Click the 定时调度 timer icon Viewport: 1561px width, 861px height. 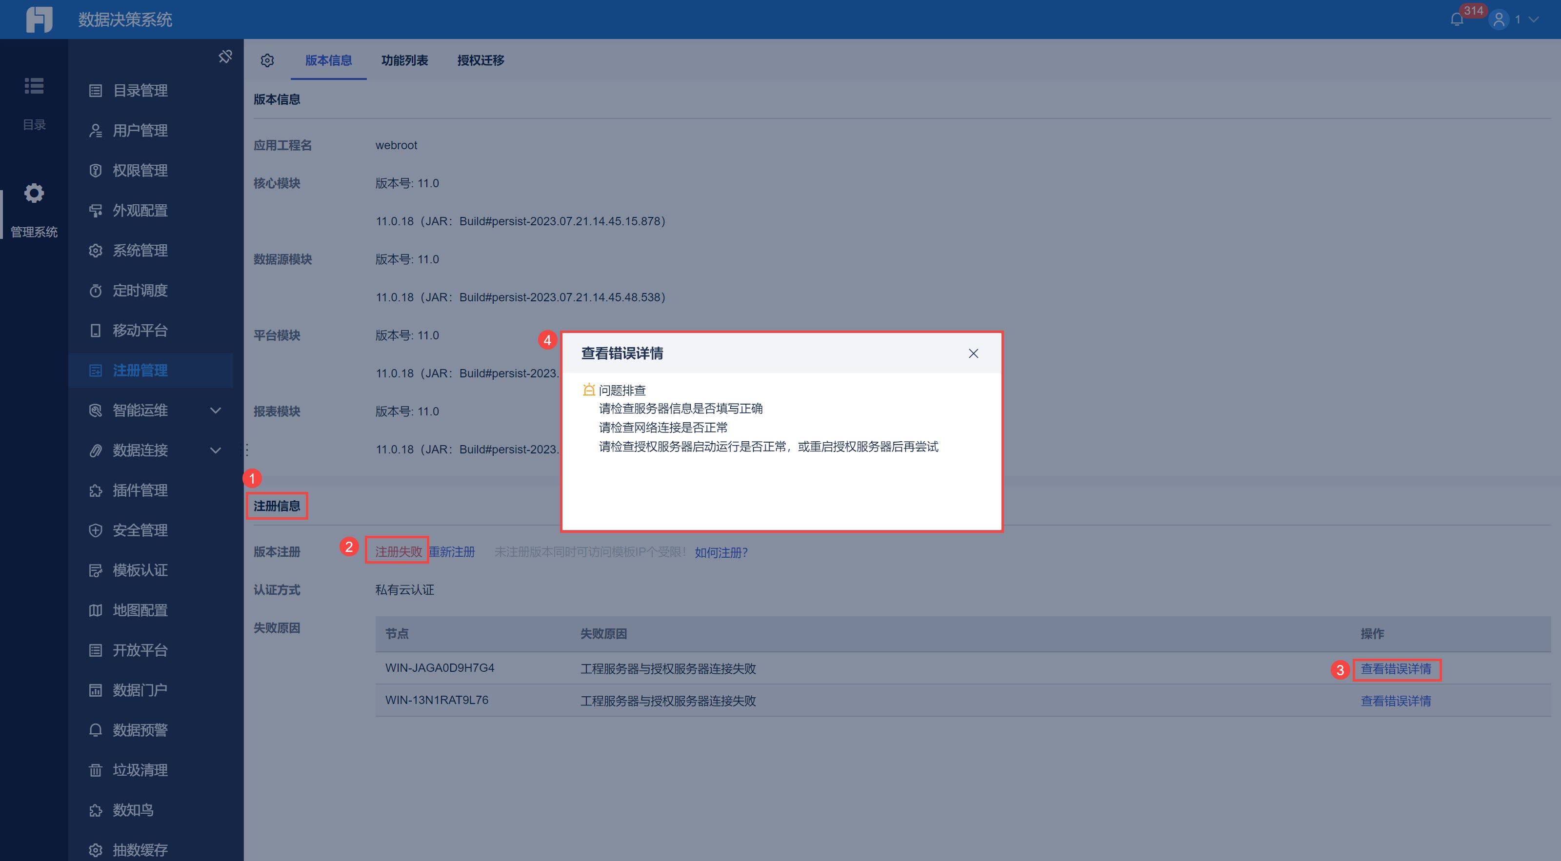click(x=95, y=291)
